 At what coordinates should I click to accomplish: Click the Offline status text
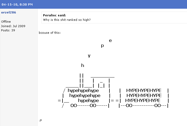[x=6, y=22]
